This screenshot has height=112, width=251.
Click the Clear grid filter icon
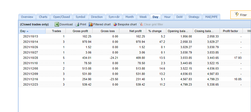click(x=141, y=24)
